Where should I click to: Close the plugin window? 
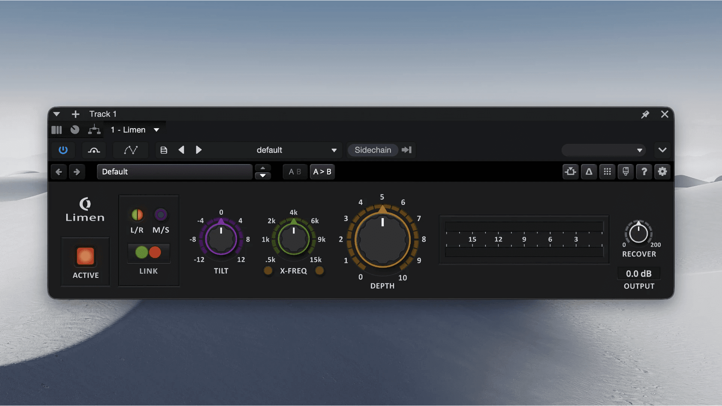664,114
